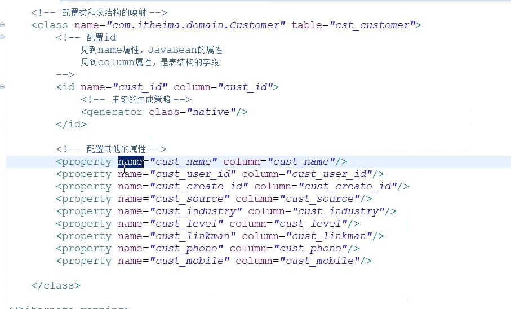Click the property keyword on the cust_mobile line

click(x=87, y=261)
